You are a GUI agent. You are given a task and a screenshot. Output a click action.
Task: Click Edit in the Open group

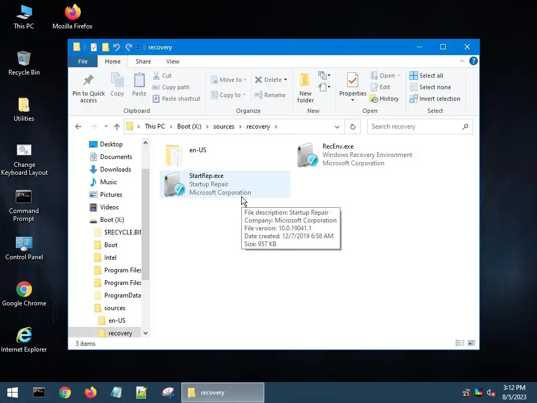tap(381, 87)
